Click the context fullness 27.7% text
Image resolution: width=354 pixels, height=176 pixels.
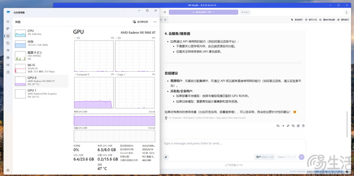pyautogui.click(x=234, y=165)
